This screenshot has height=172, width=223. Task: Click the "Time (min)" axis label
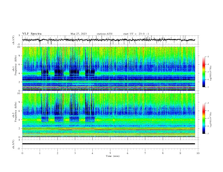(113, 156)
